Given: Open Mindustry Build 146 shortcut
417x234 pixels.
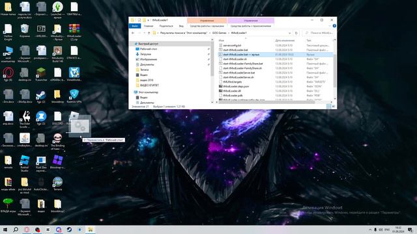Looking at the screenshot, I should tap(57, 54).
